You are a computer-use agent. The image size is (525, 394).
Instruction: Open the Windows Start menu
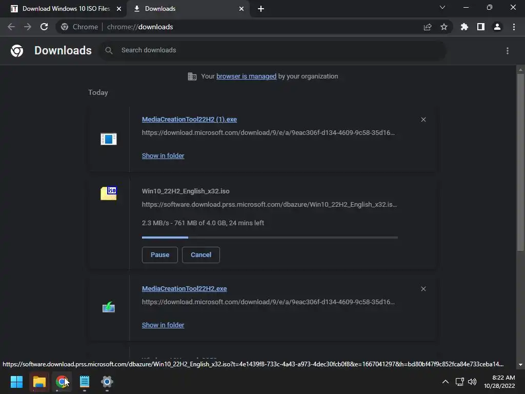click(x=16, y=382)
